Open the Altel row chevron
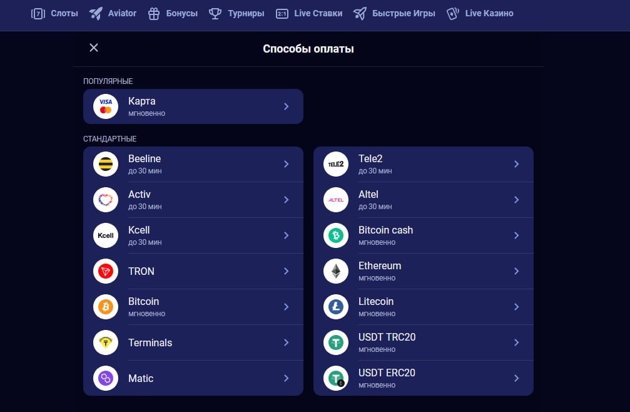The image size is (630, 412). tap(516, 200)
